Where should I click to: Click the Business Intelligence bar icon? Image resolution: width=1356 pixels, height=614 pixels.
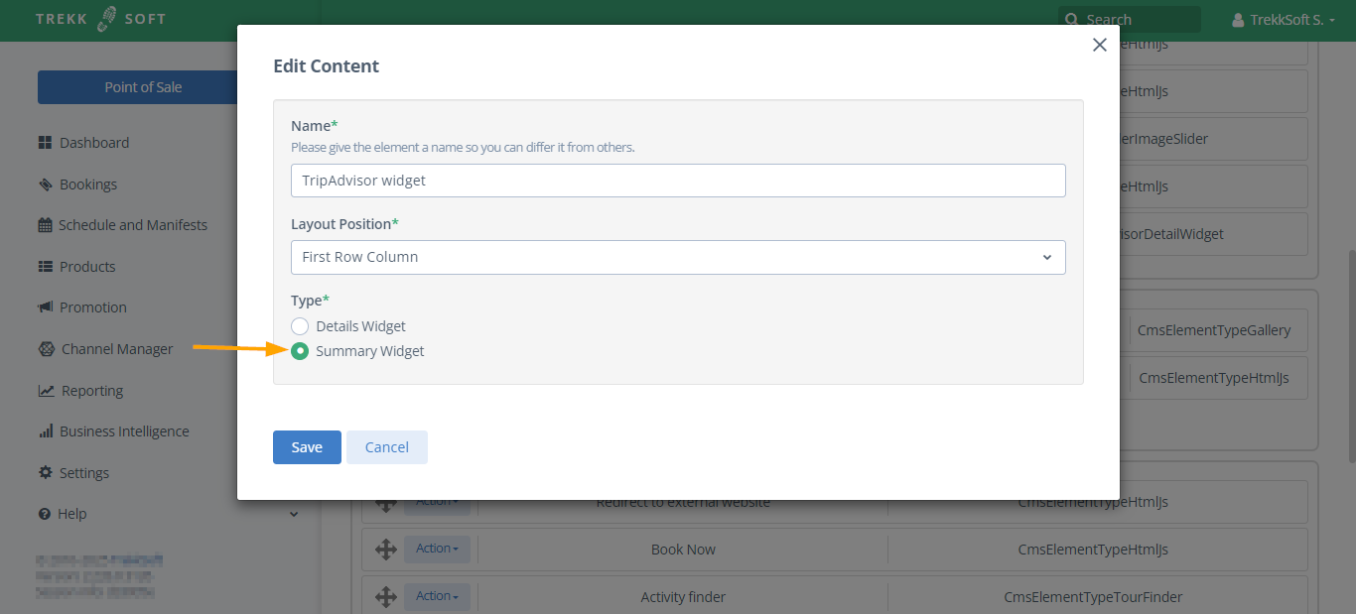45,431
